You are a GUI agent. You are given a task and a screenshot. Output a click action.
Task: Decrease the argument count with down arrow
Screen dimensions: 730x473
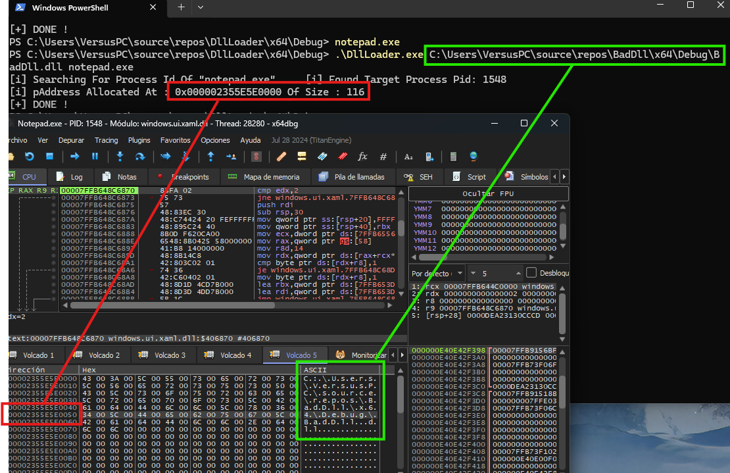pos(474,273)
